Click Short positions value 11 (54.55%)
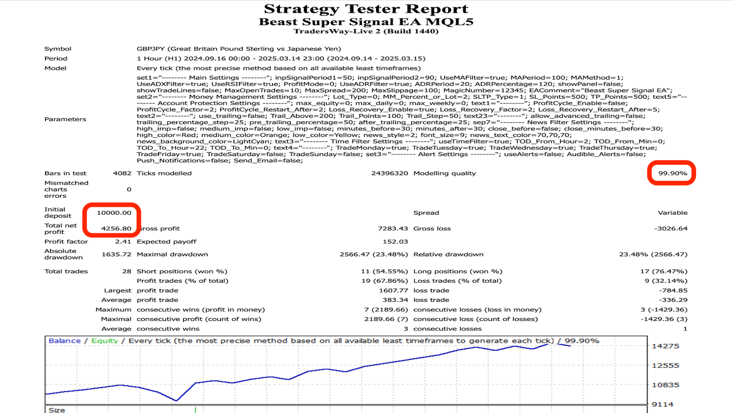This screenshot has height=413, width=734. click(384, 271)
